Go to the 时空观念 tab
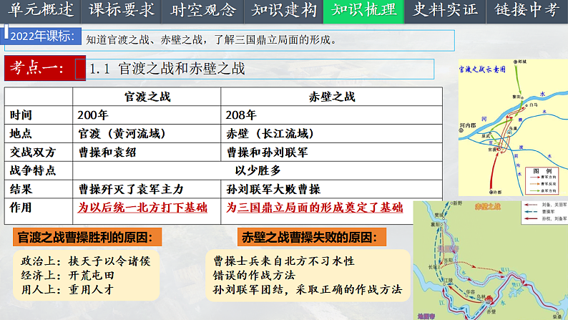The image size is (568, 320). click(x=203, y=11)
